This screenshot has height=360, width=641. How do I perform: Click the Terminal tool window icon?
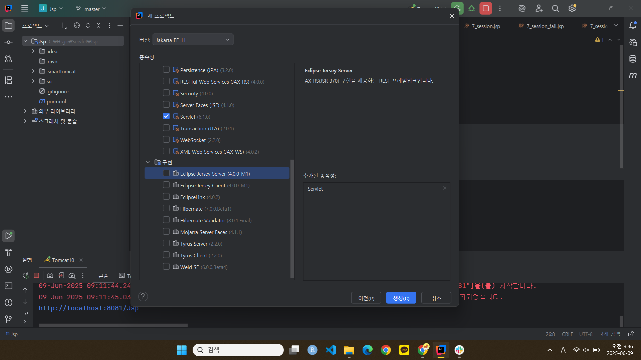click(x=9, y=286)
